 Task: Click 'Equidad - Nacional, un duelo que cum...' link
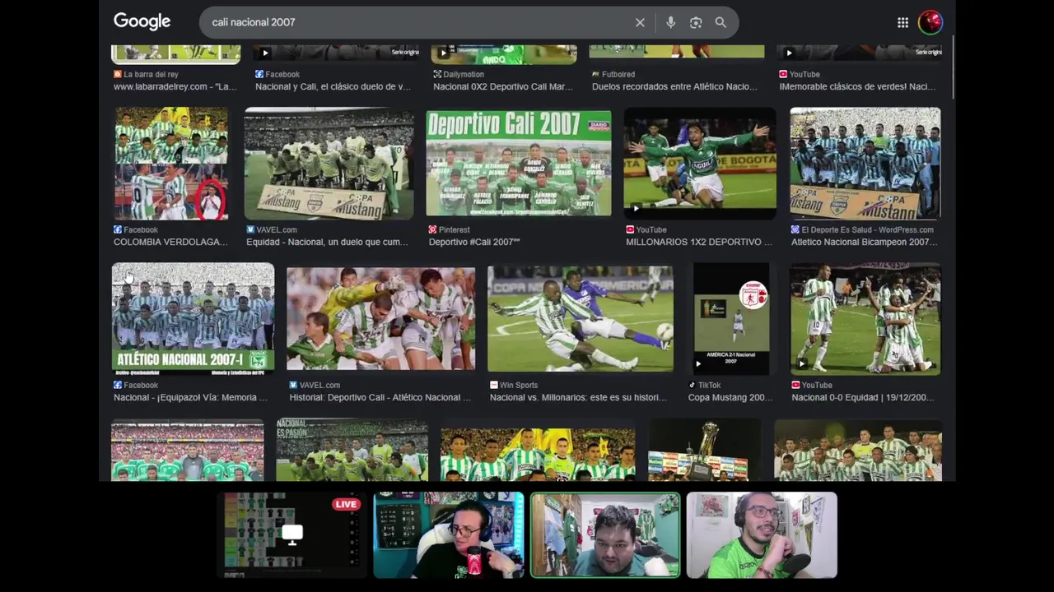point(327,242)
